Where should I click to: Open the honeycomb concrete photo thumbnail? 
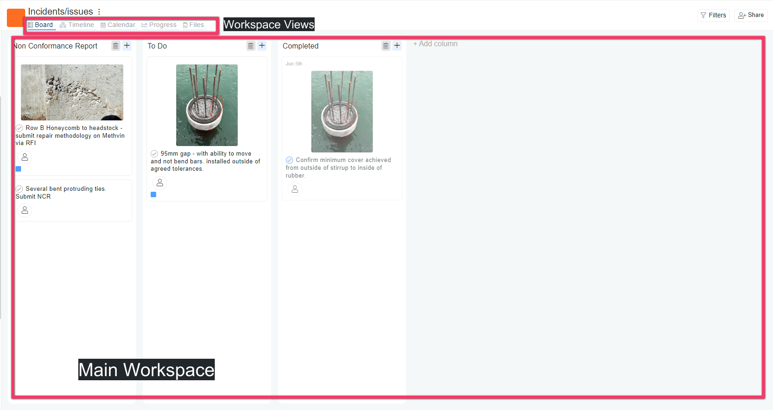pos(72,92)
